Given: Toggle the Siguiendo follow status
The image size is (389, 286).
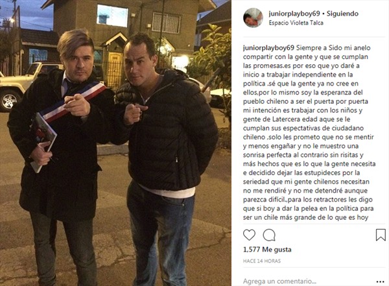Looking at the screenshot, I should pyautogui.click(x=342, y=14).
